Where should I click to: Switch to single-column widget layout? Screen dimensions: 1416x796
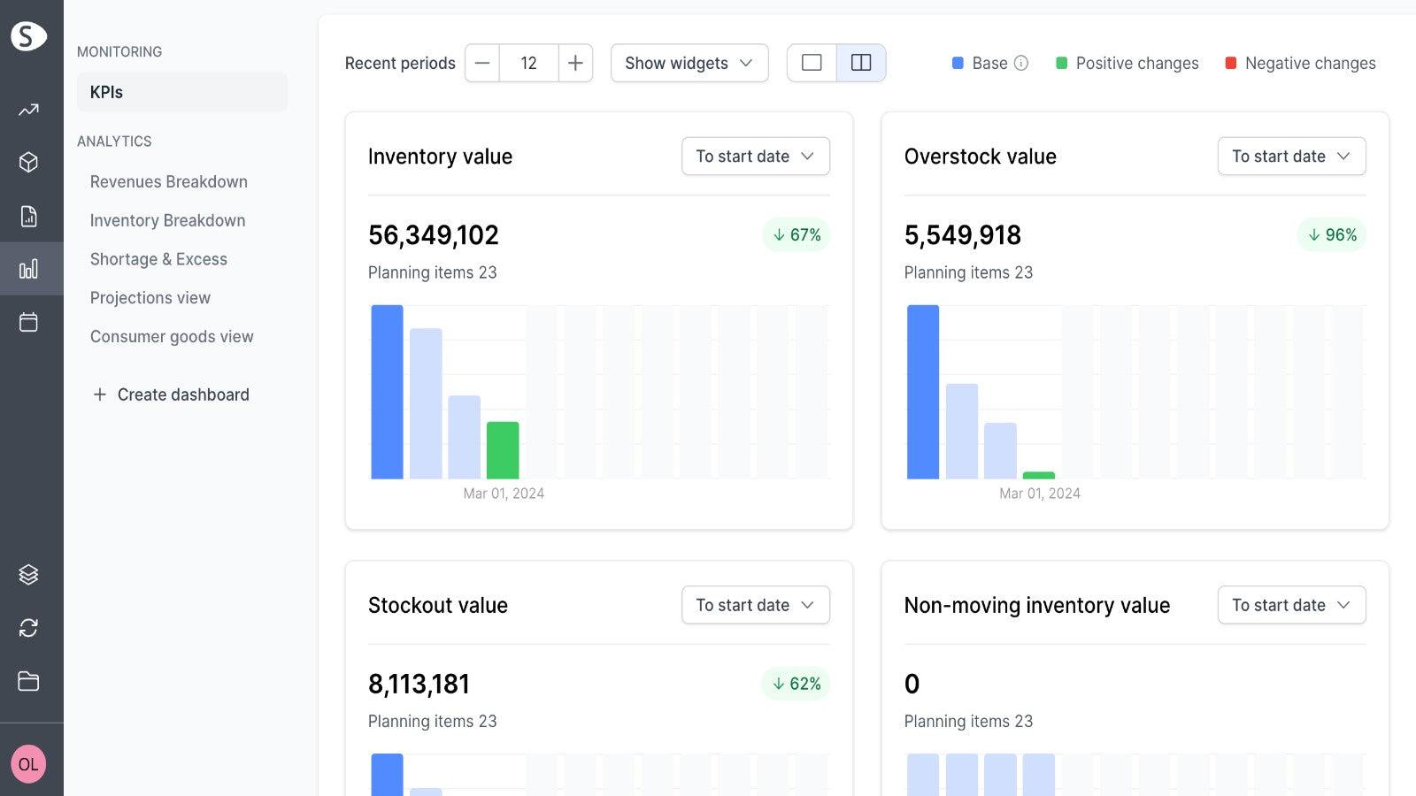pyautogui.click(x=811, y=63)
